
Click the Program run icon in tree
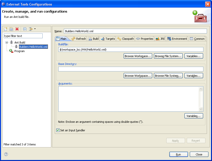point(11,51)
